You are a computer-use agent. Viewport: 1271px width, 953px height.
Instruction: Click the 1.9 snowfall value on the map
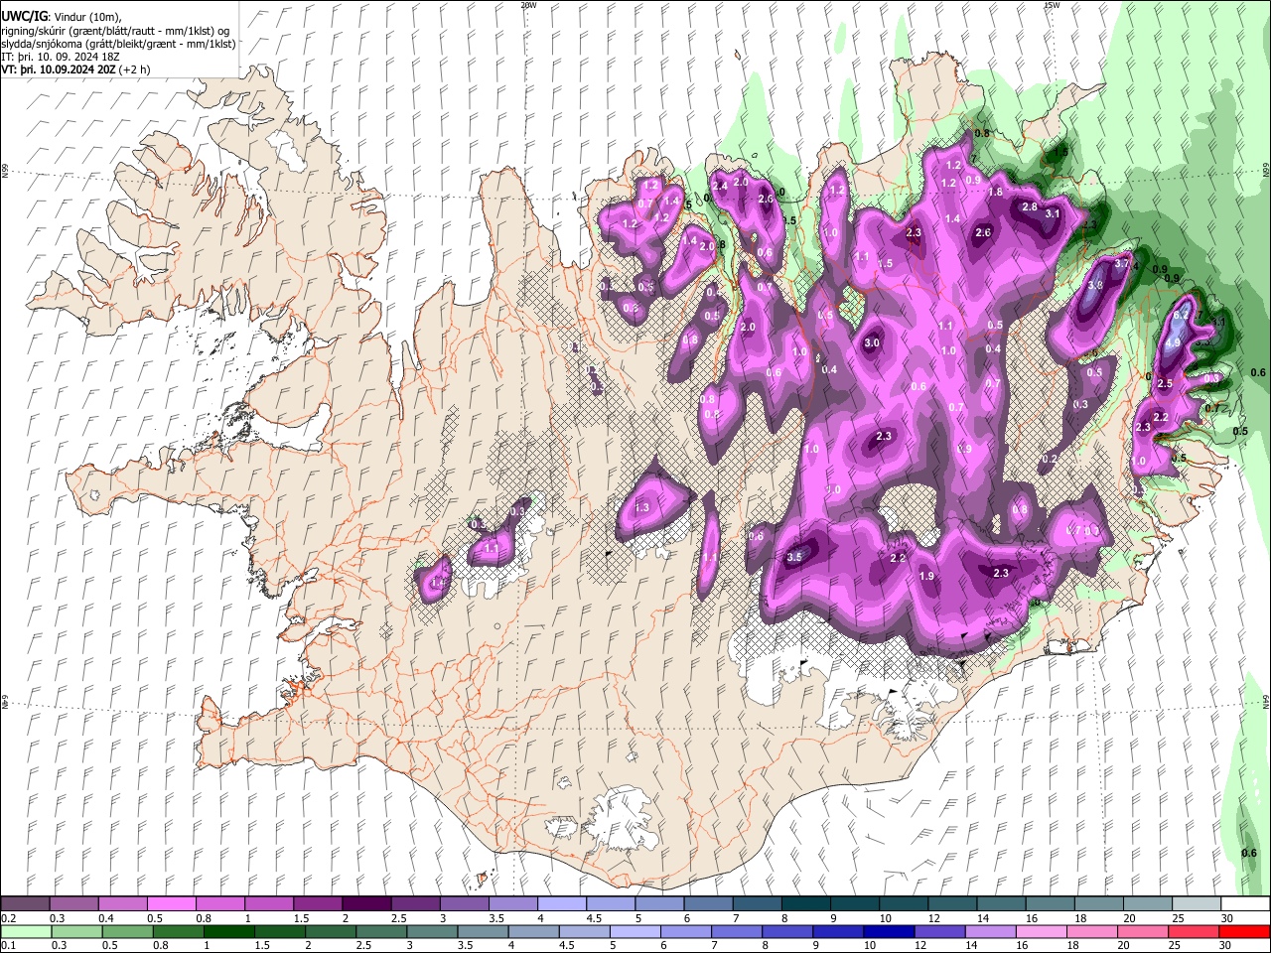[x=926, y=577]
